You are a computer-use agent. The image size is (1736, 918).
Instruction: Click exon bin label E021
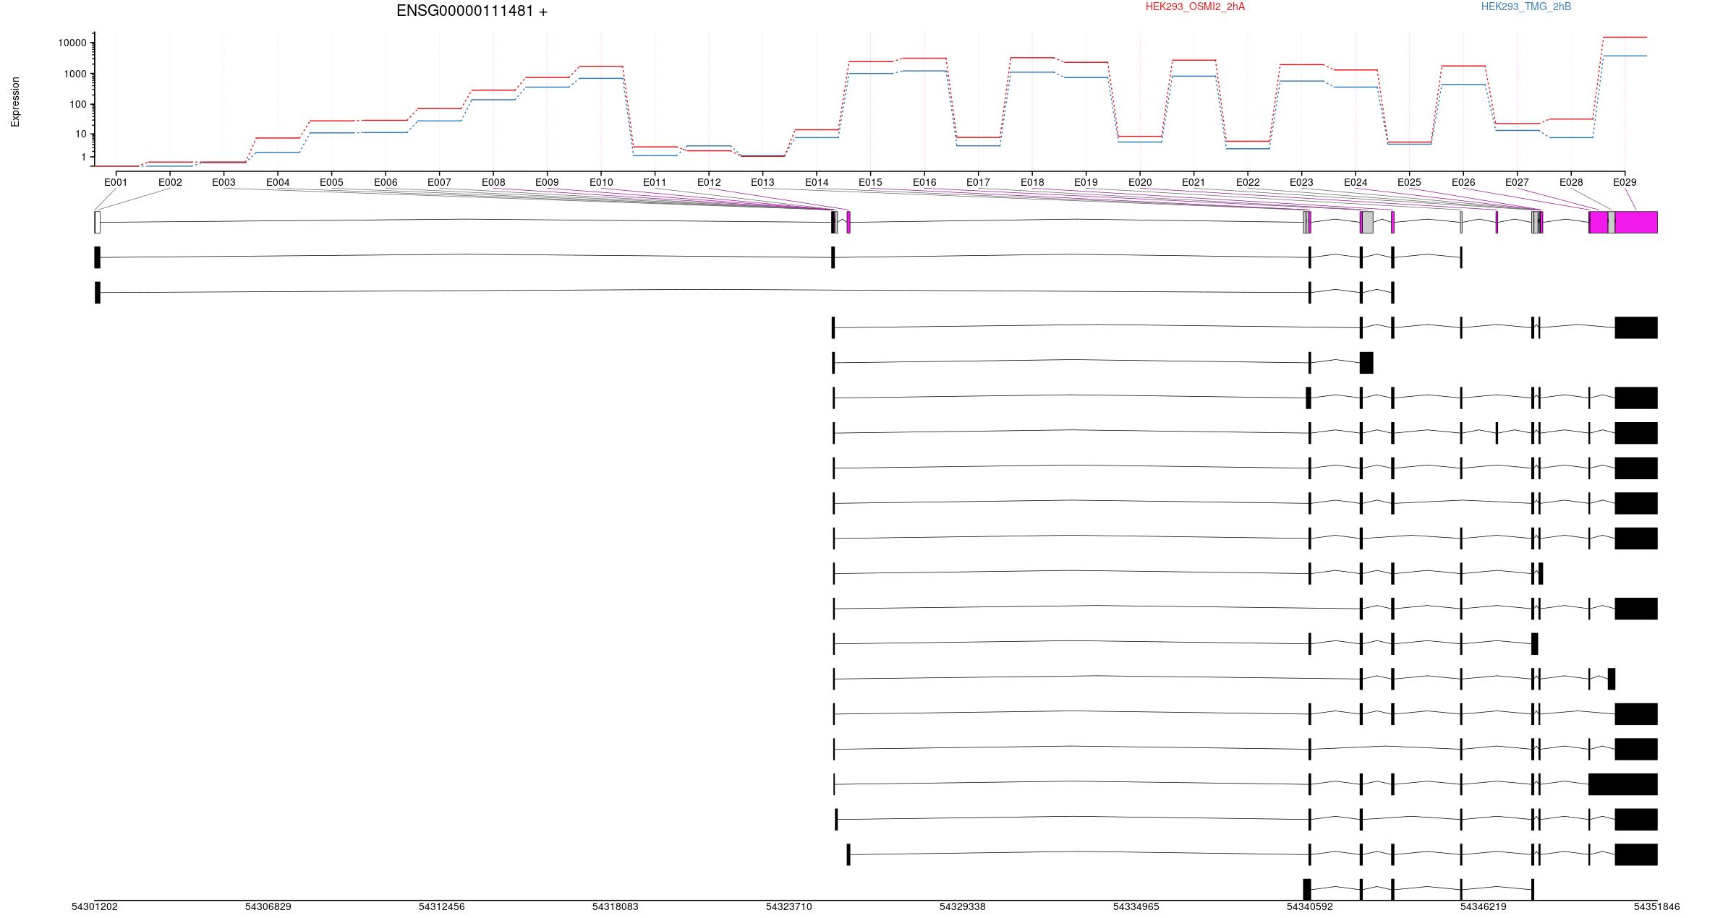[1193, 182]
